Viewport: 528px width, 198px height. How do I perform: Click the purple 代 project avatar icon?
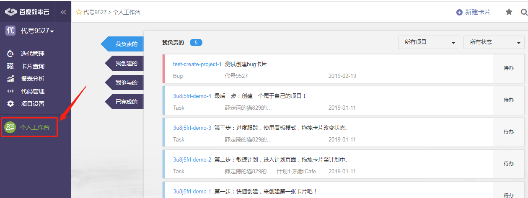[10, 30]
